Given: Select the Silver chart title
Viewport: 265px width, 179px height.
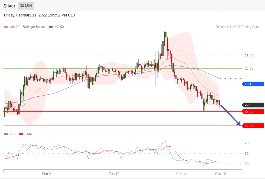Looking at the screenshot, I should click(x=9, y=6).
